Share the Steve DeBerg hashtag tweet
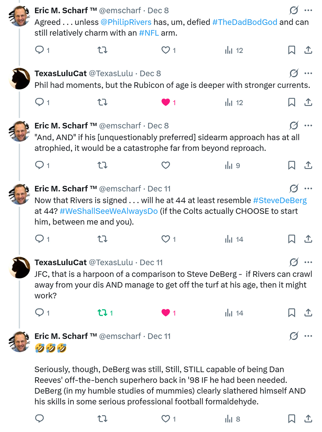This screenshot has width=322, height=432. coord(308,239)
